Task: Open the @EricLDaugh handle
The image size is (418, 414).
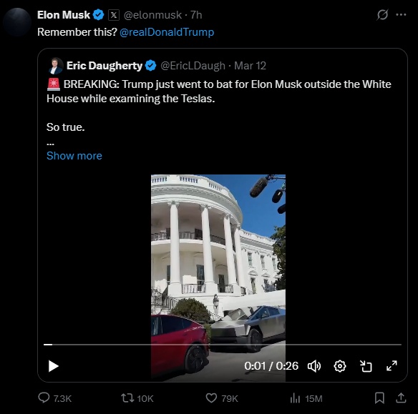Action: (193, 66)
